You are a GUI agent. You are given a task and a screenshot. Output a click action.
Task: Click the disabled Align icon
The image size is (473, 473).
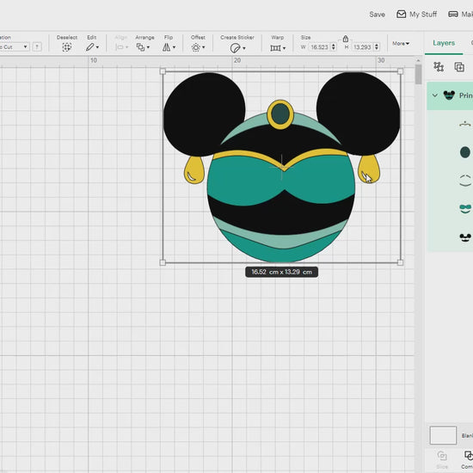[x=120, y=47]
